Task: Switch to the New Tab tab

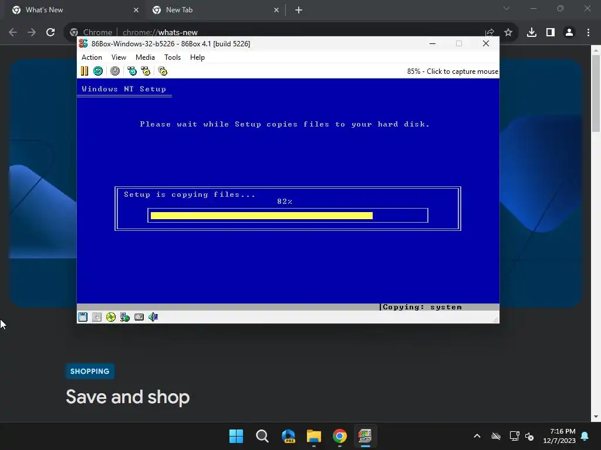Action: click(x=215, y=10)
